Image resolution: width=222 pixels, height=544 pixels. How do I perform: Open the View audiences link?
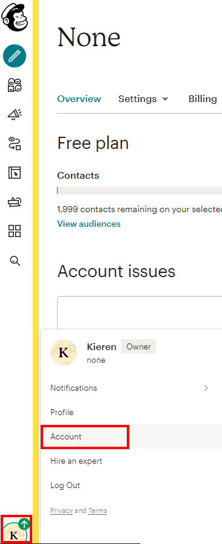(x=89, y=224)
